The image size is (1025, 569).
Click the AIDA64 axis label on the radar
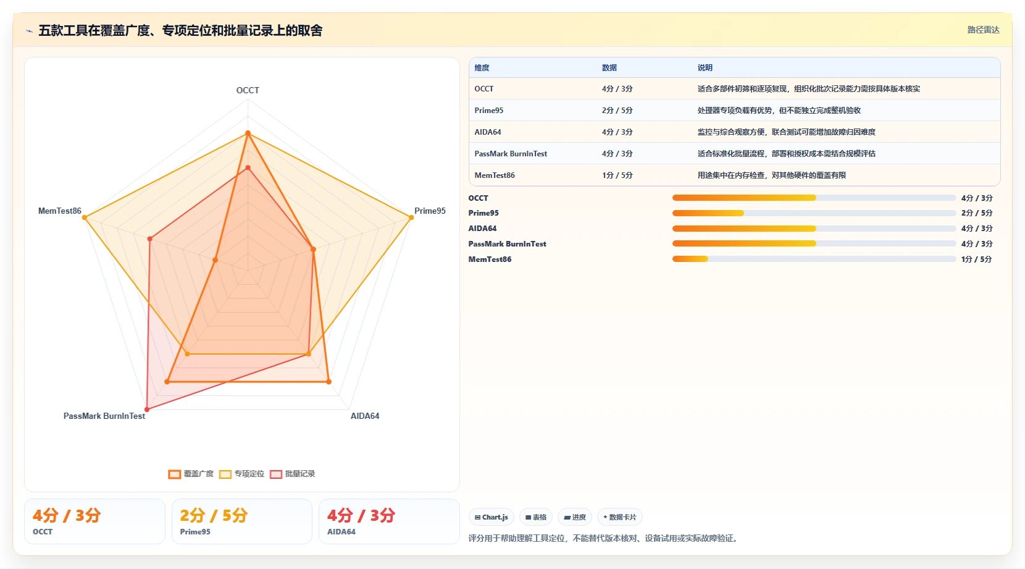point(365,416)
